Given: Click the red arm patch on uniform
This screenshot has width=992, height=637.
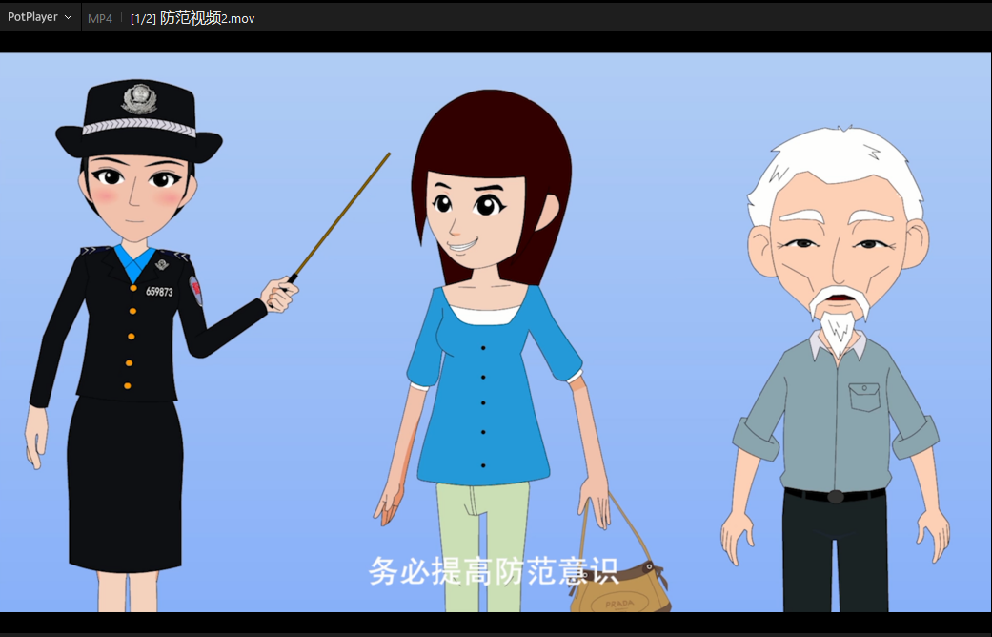Looking at the screenshot, I should tap(195, 290).
